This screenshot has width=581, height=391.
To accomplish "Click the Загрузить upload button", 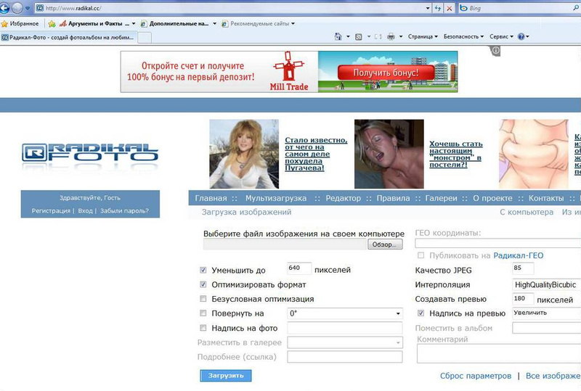I will coord(226,376).
